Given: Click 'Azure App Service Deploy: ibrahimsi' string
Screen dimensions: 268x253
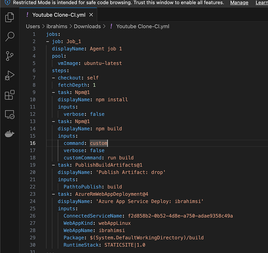Looking at the screenshot, I should (x=150, y=202).
